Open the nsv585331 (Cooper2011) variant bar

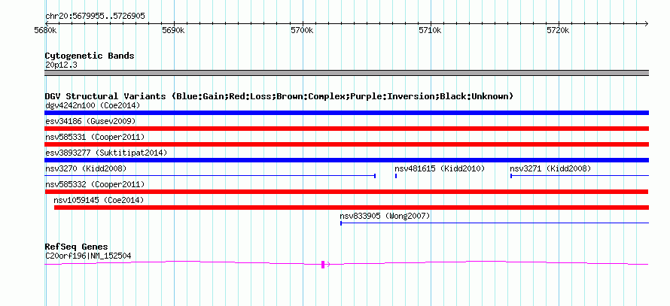[x=346, y=144]
